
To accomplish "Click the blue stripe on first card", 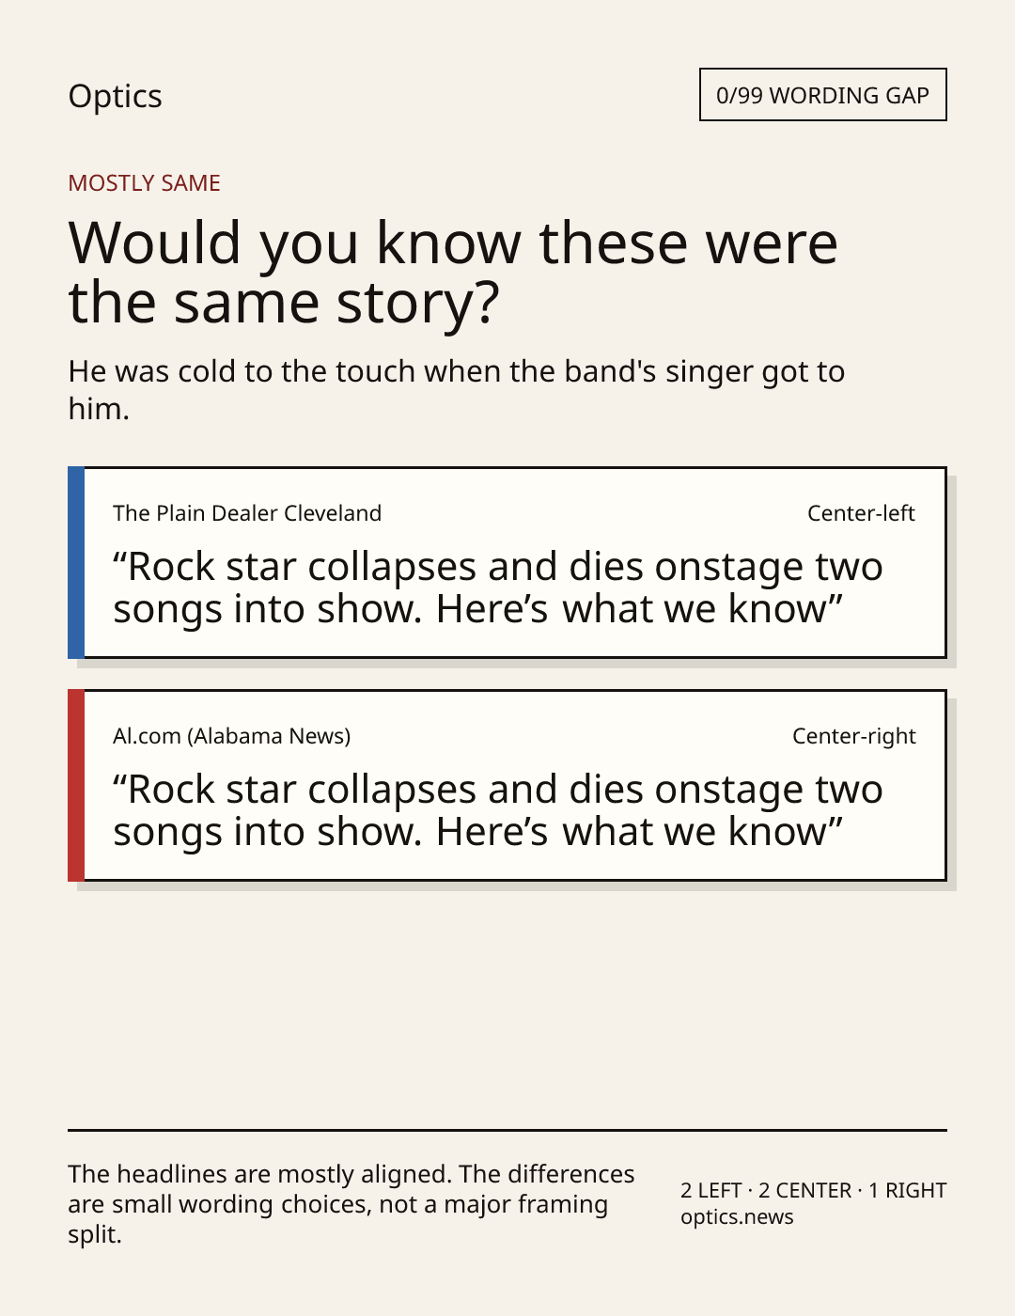I will [x=76, y=562].
